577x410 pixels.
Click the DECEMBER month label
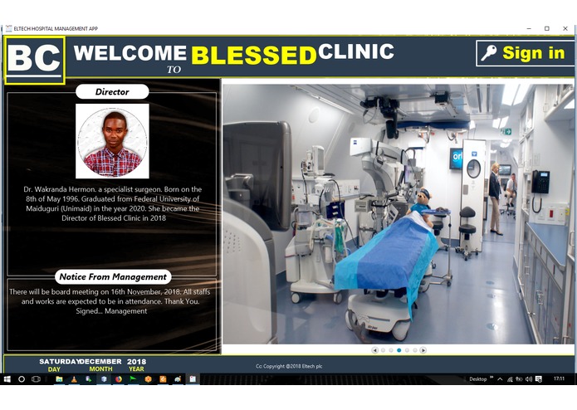pyautogui.click(x=101, y=362)
